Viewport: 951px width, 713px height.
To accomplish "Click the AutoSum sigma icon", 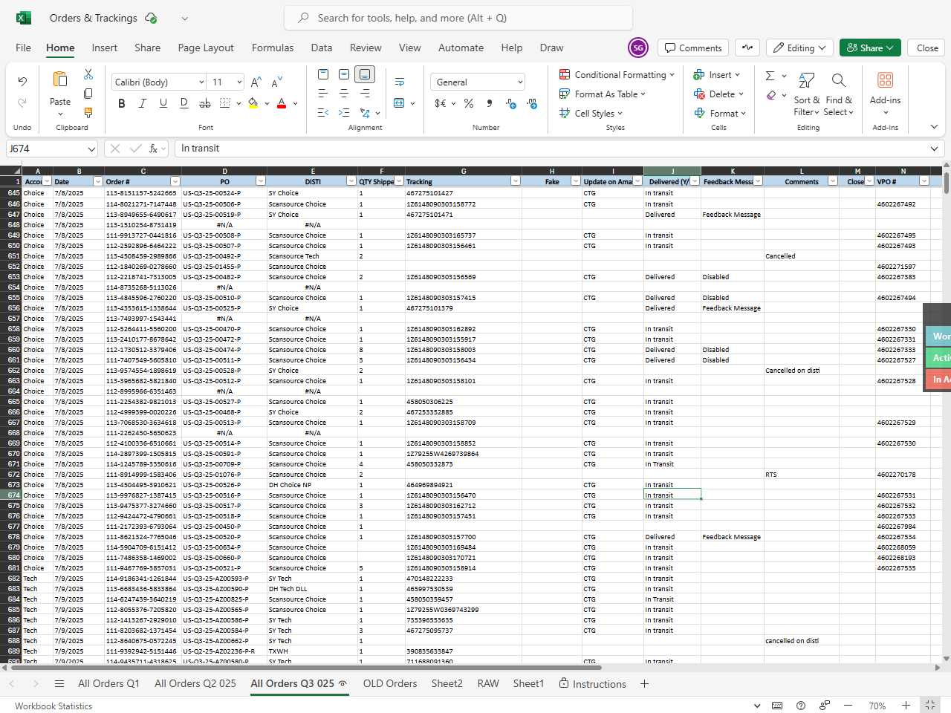I will pos(770,76).
